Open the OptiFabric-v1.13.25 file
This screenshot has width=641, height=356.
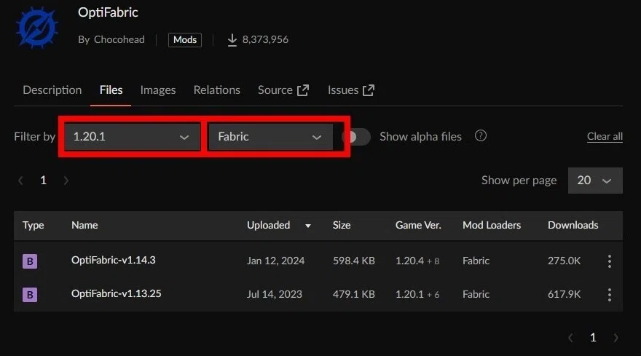(x=116, y=294)
